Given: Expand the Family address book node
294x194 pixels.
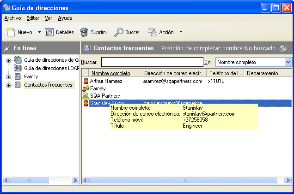Looking at the screenshot, I should (x=8, y=77).
